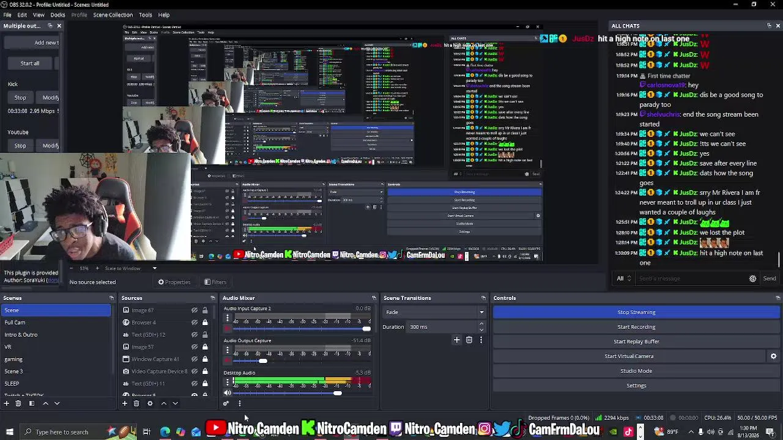Move the selected source down
Viewport: 783px width, 440px height.
(x=175, y=403)
